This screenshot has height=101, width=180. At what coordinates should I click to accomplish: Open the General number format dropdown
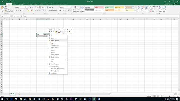(x=71, y=8)
